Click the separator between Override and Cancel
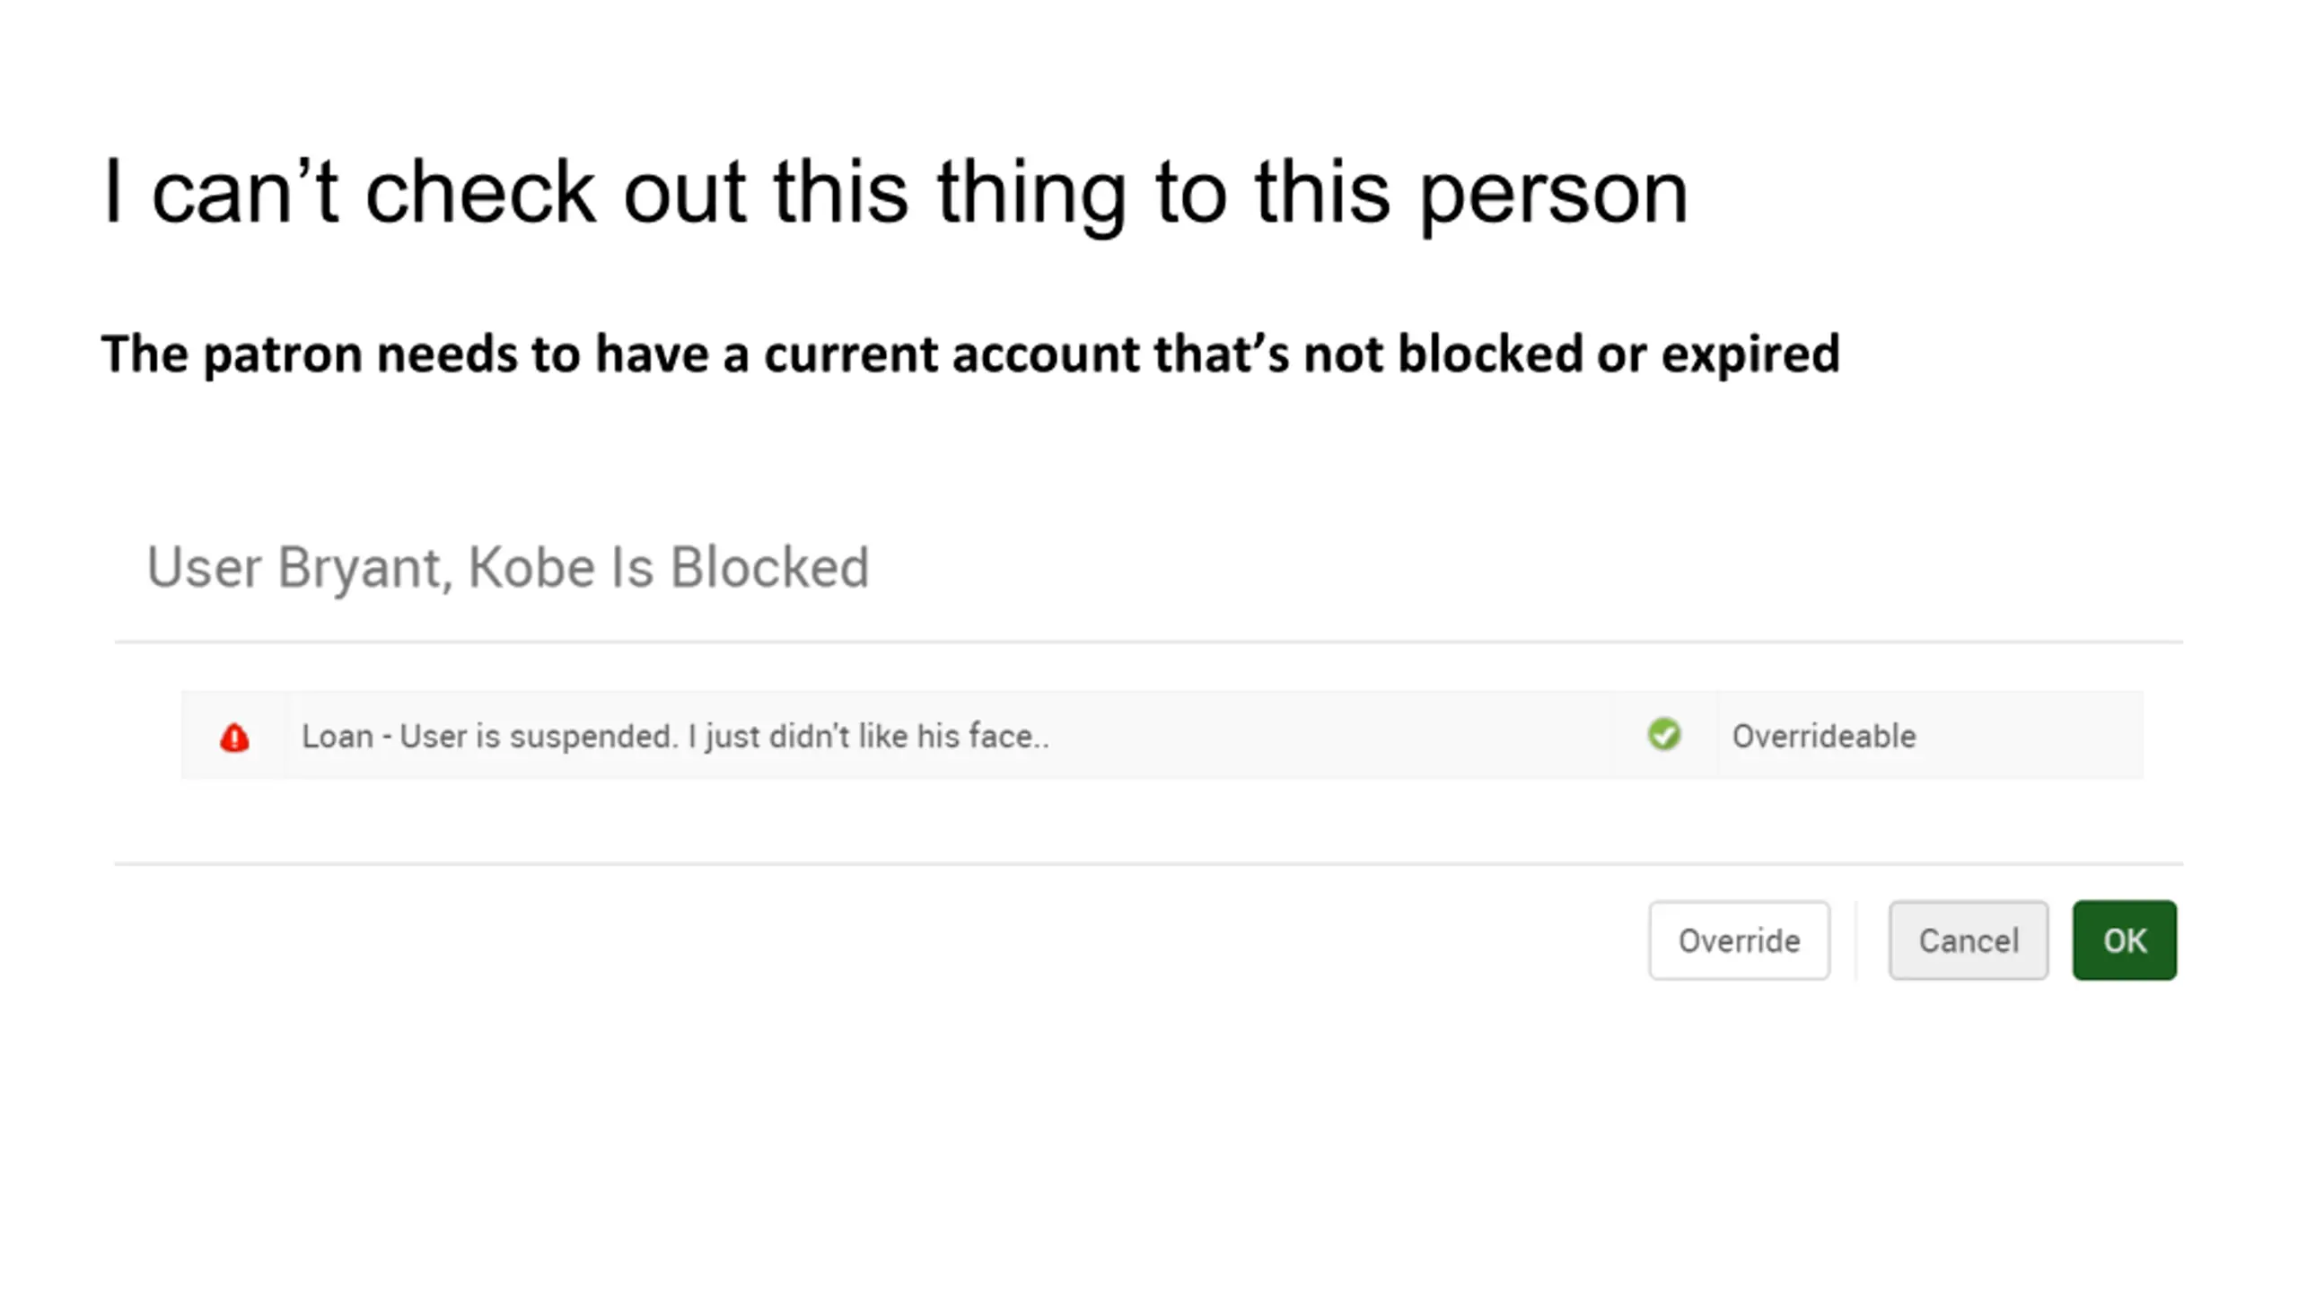The width and height of the screenshot is (2298, 1292). [x=1855, y=940]
